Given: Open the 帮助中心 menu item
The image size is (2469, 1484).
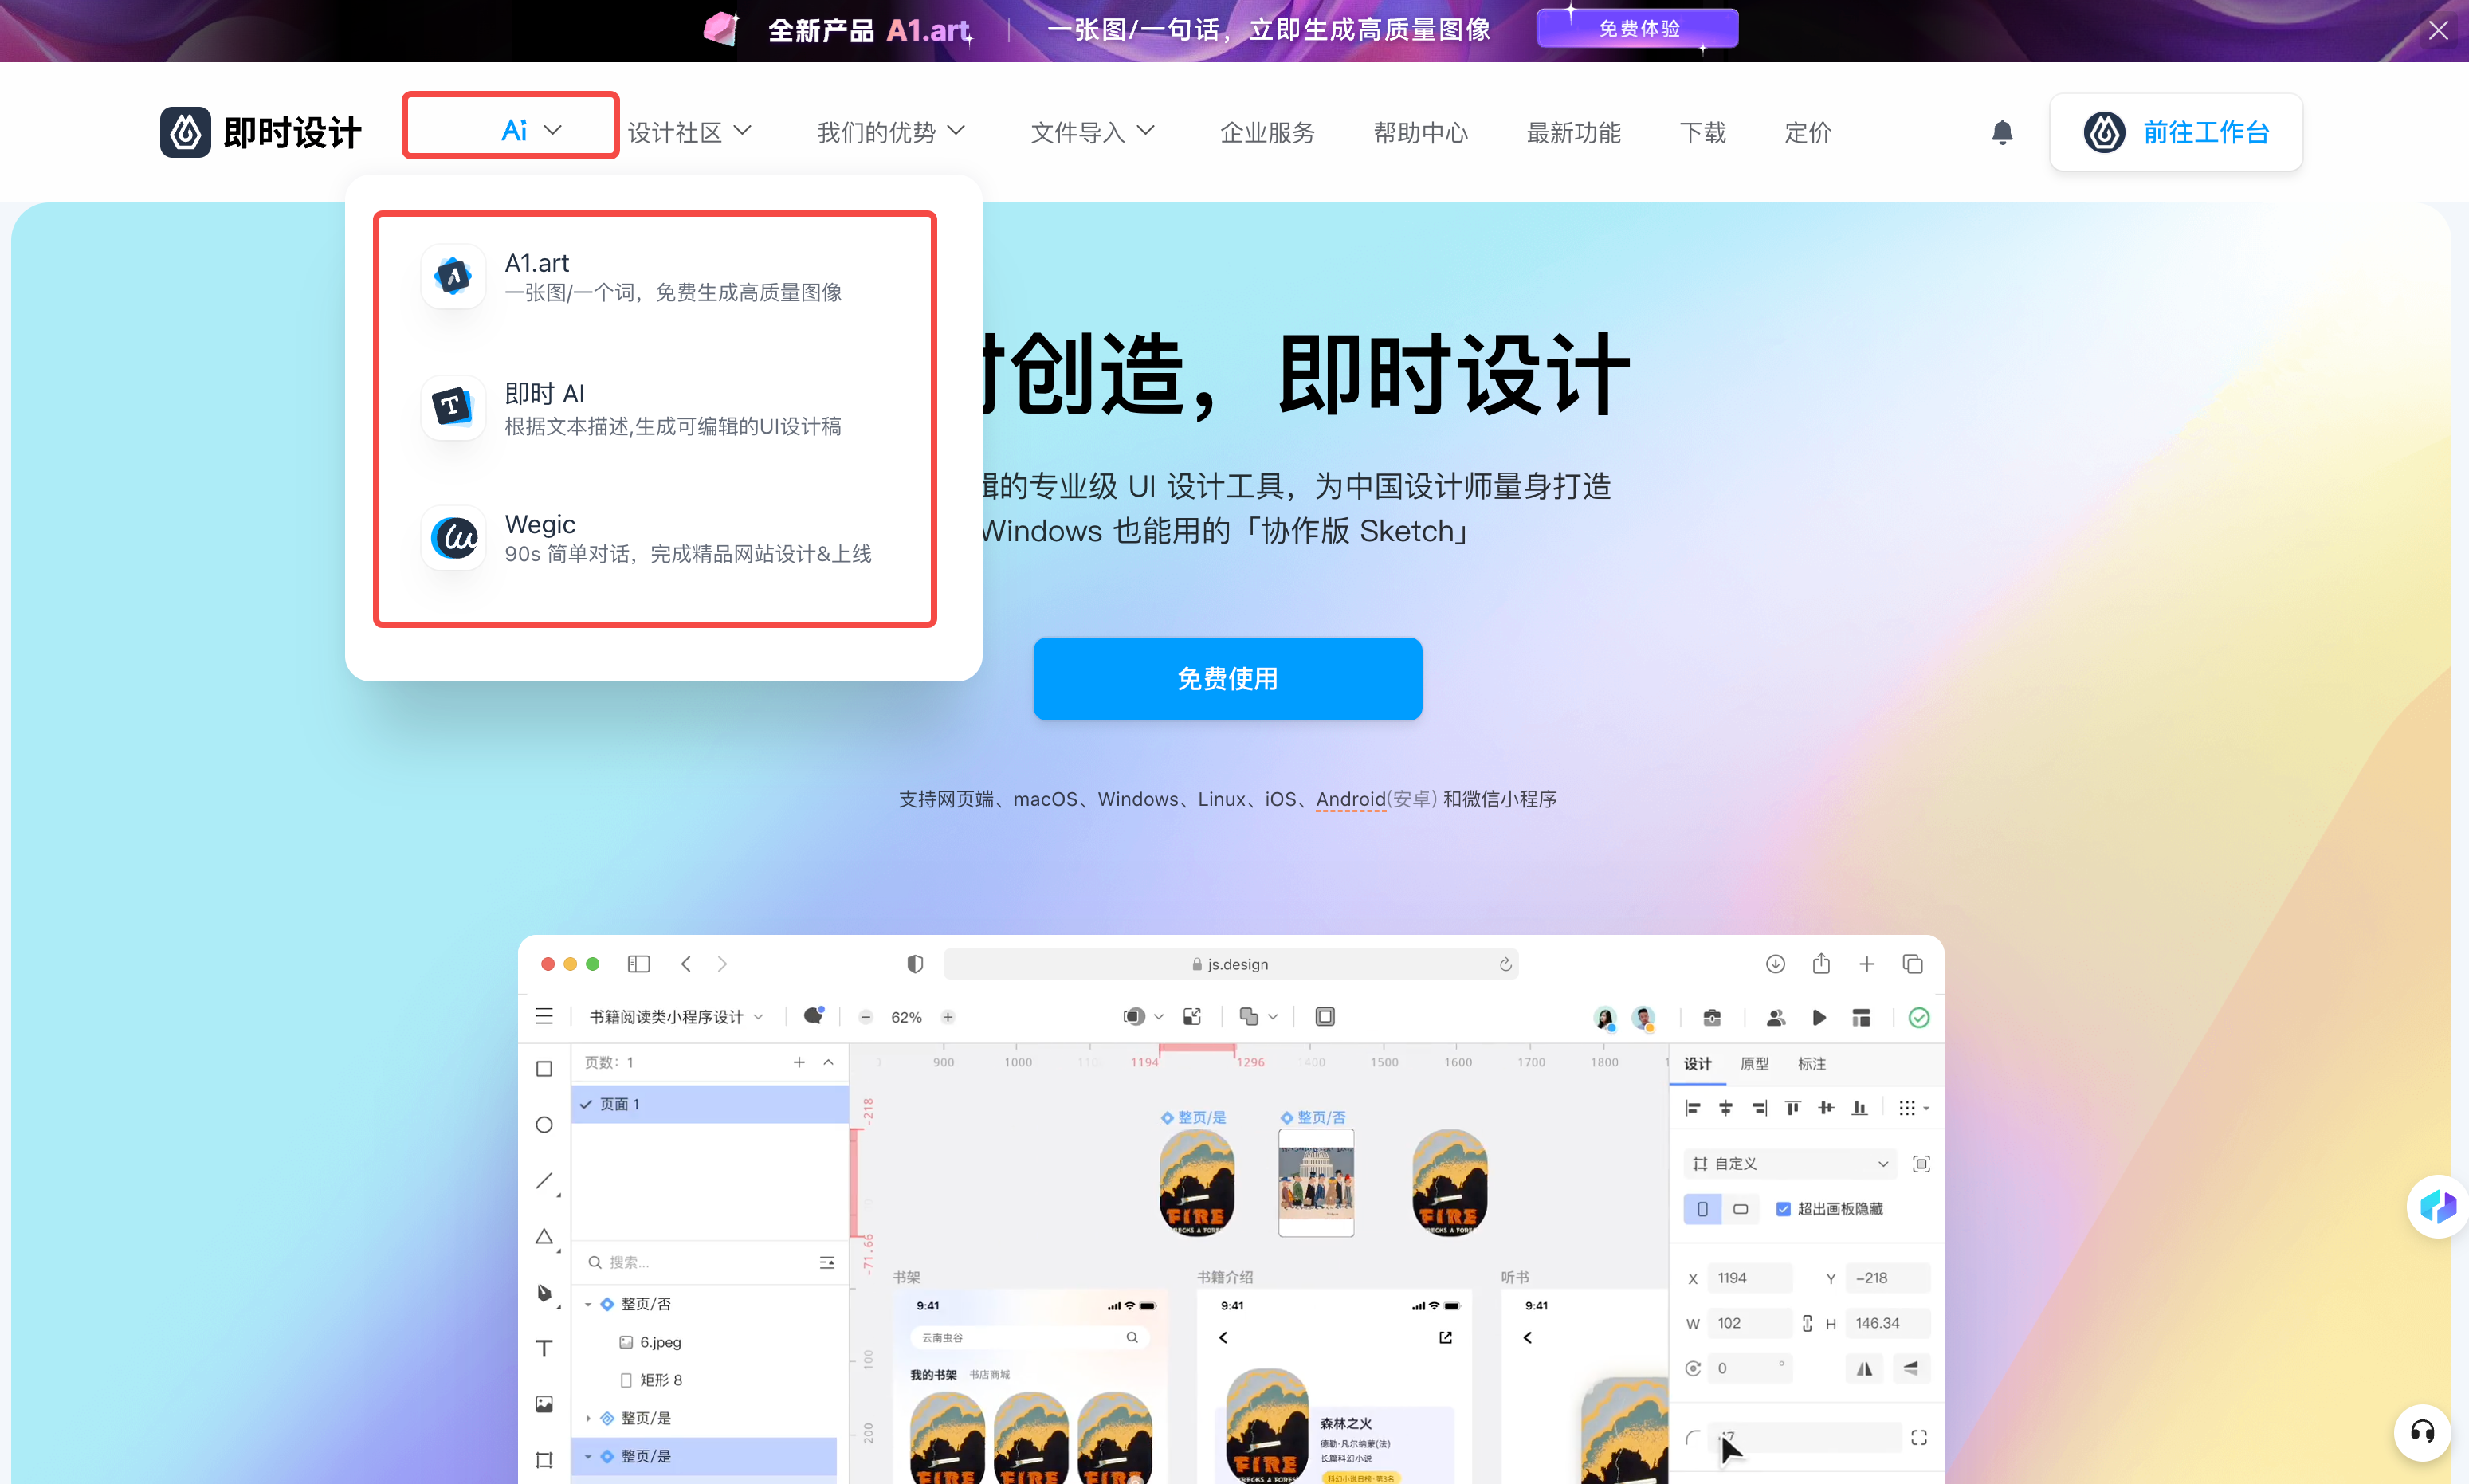Looking at the screenshot, I should pos(1423,131).
